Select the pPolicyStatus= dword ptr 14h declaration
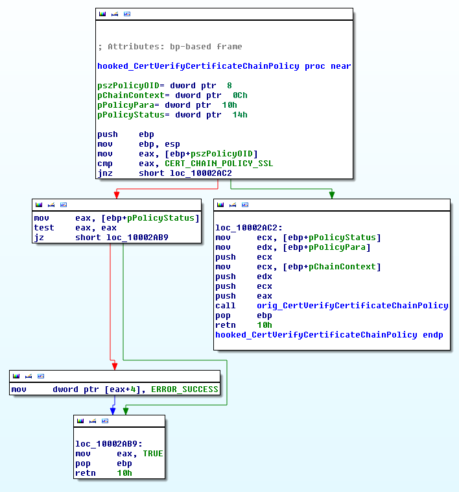This screenshot has width=459, height=492. click(x=172, y=115)
